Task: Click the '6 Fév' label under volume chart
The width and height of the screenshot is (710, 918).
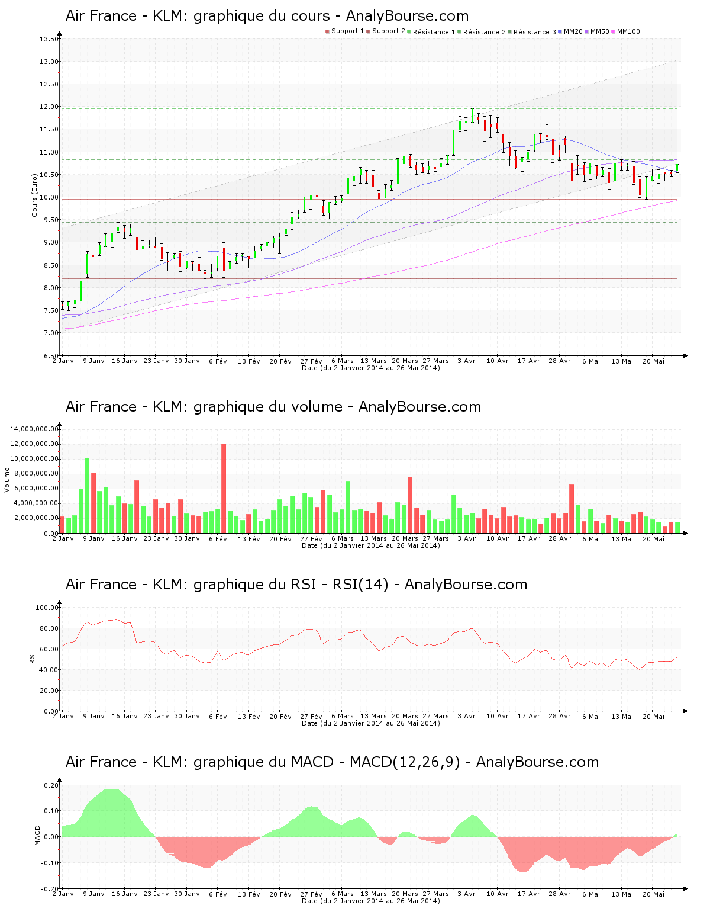Action: pyautogui.click(x=218, y=539)
